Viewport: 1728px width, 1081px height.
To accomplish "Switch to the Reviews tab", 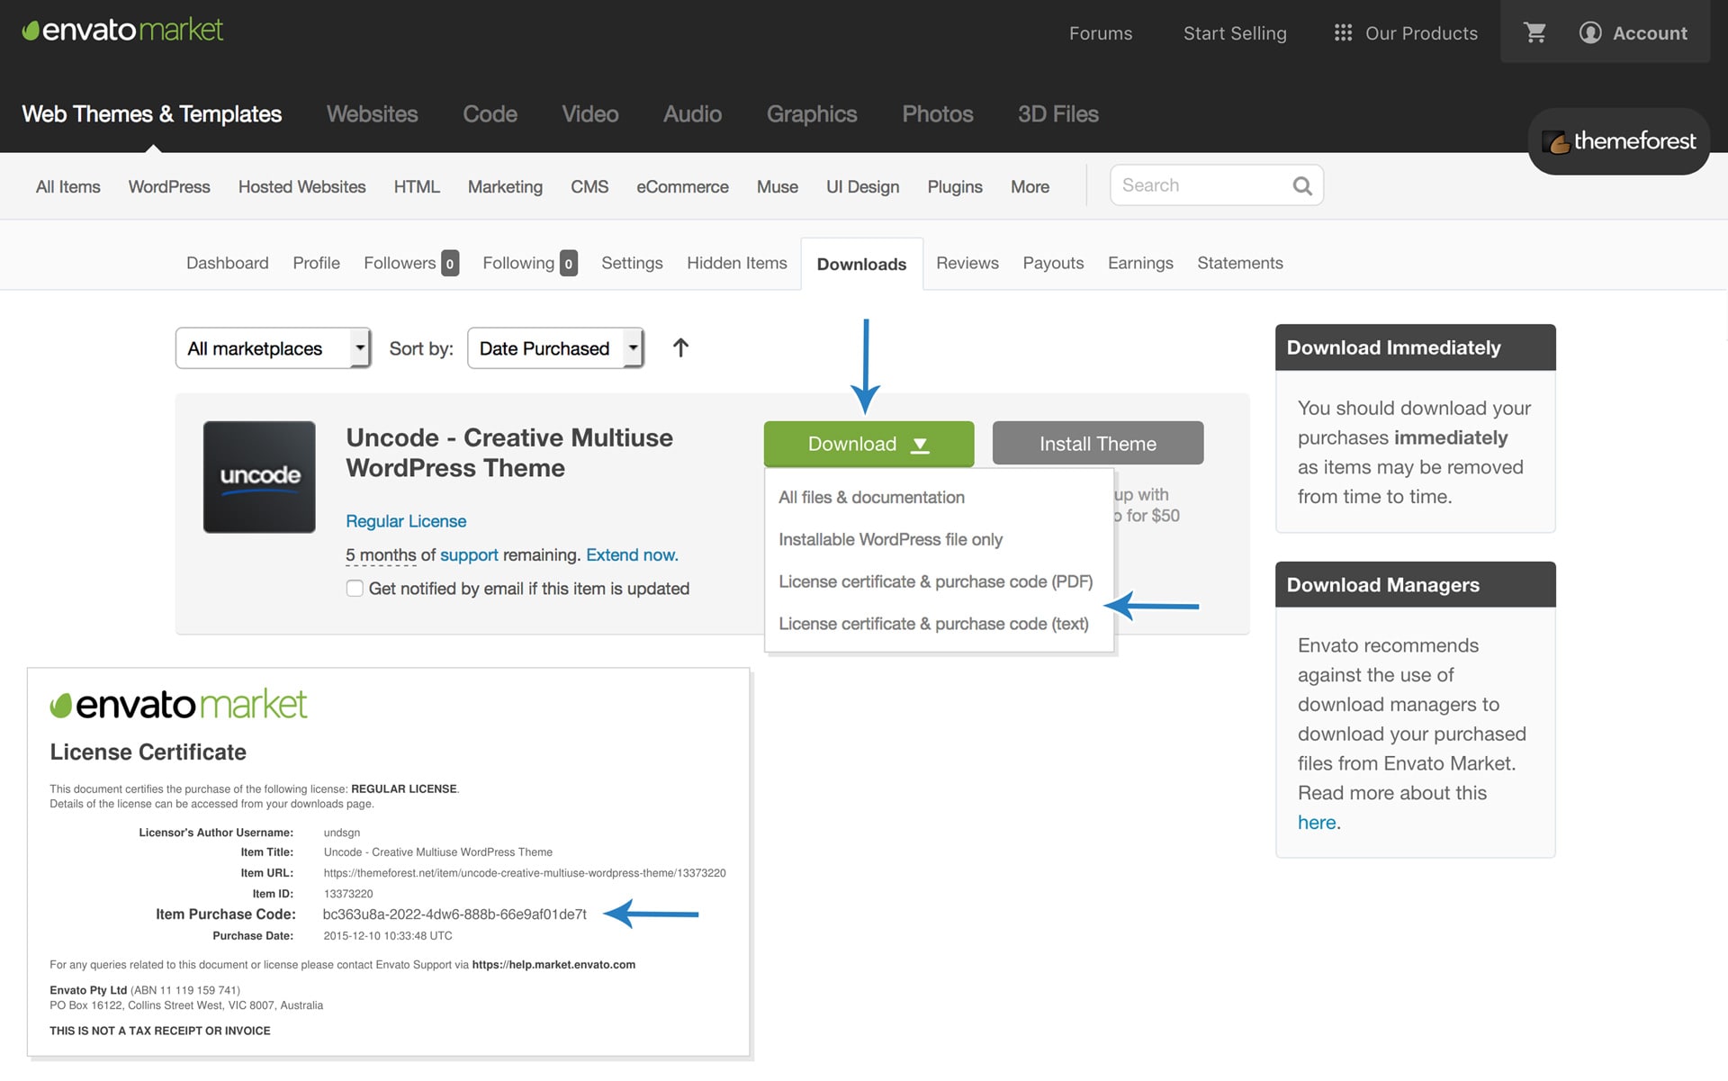I will pyautogui.click(x=967, y=263).
